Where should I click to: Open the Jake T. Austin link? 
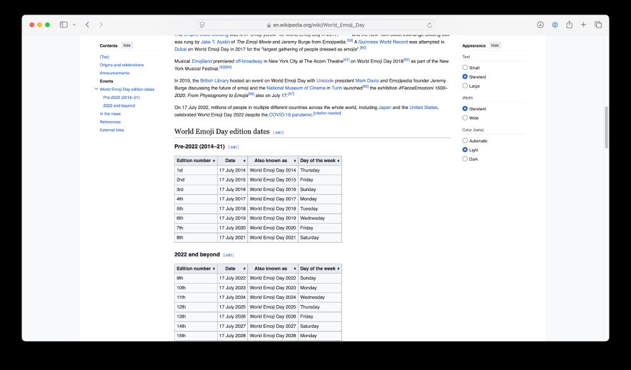click(x=215, y=42)
